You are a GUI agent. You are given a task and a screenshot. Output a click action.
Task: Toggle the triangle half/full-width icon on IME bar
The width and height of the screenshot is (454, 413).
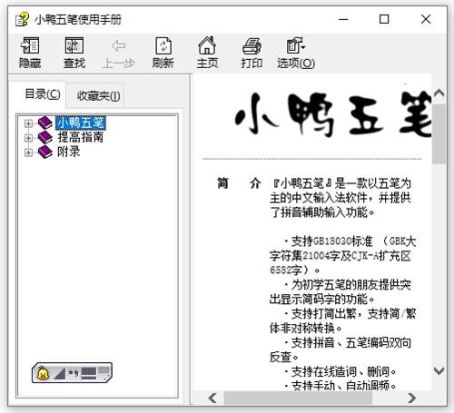click(x=60, y=373)
